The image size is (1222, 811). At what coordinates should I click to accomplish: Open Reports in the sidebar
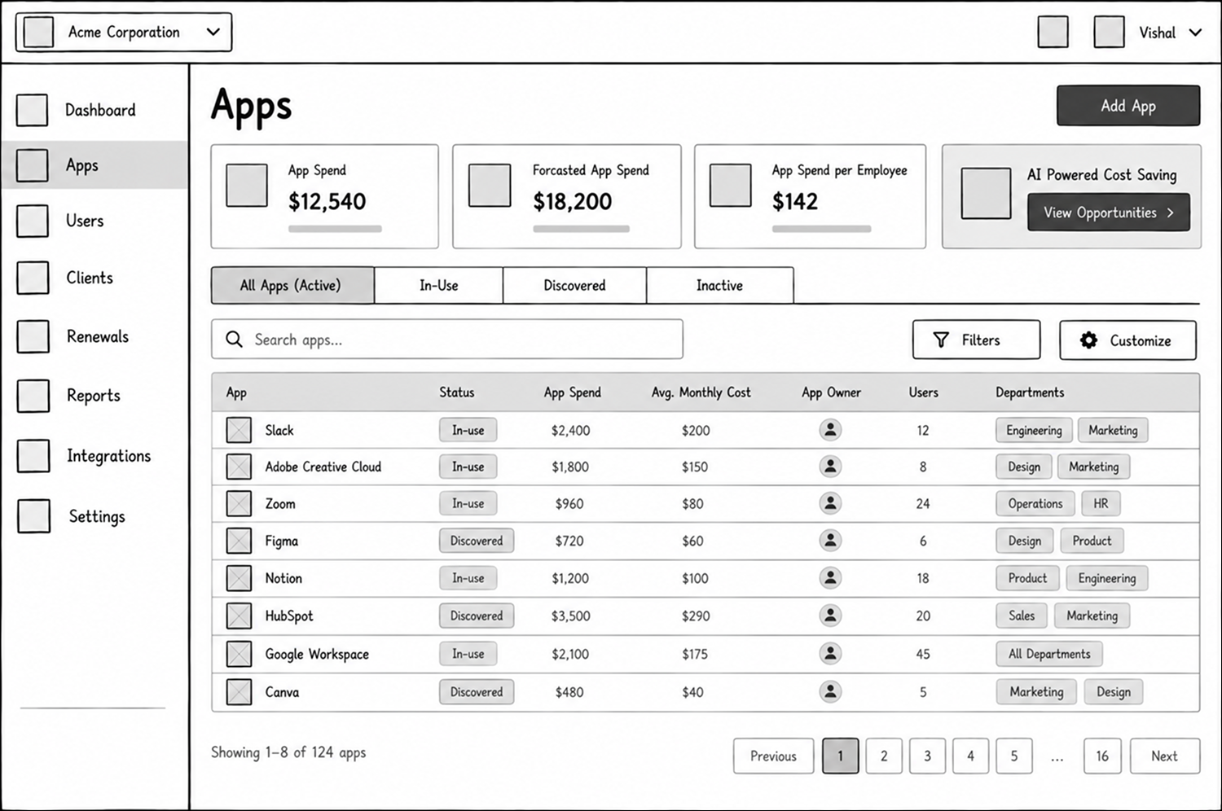coord(95,396)
